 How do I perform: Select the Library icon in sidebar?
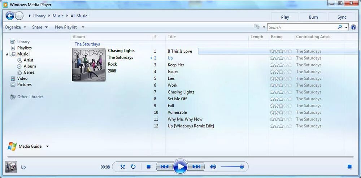(x=13, y=42)
